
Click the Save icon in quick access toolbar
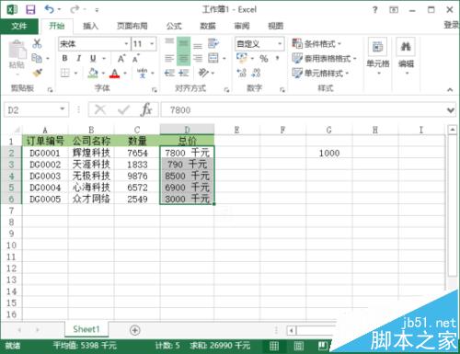pyautogui.click(x=30, y=10)
